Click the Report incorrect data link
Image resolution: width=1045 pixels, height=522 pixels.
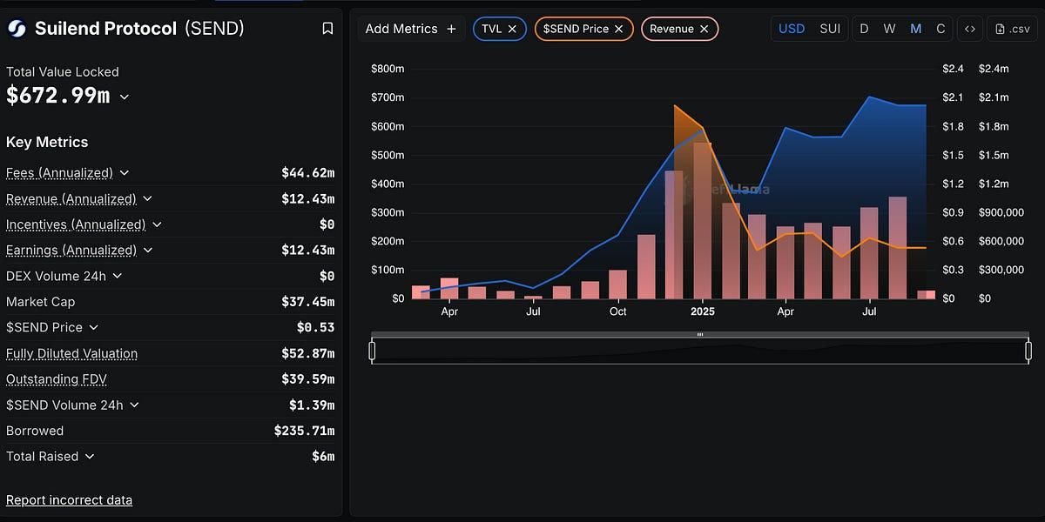[x=70, y=499]
